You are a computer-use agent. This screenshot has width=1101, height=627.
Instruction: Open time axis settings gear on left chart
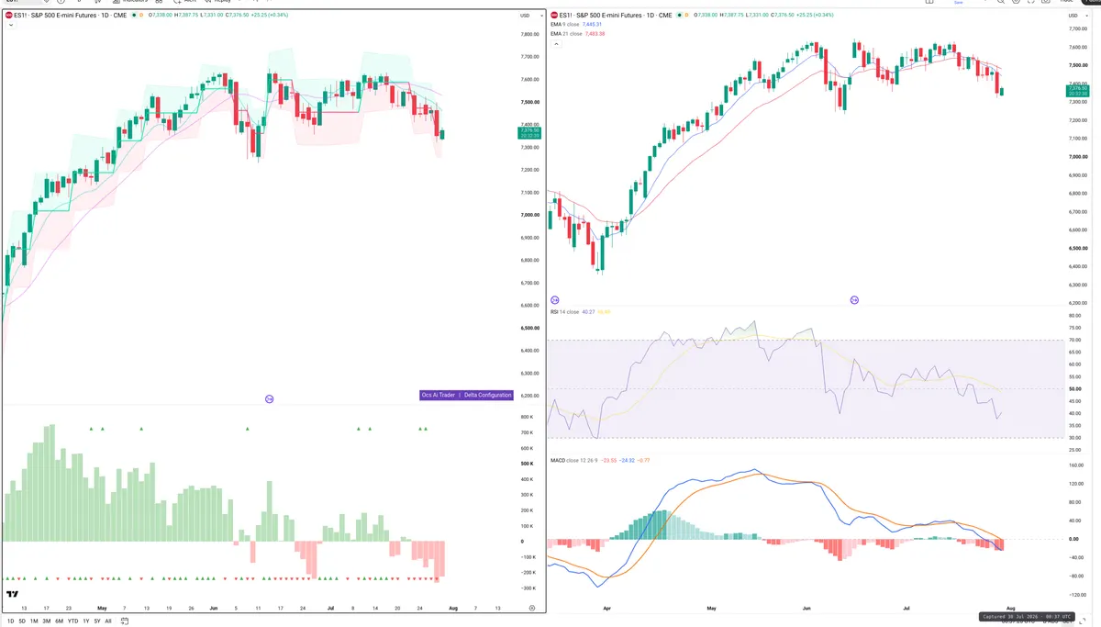pos(532,608)
